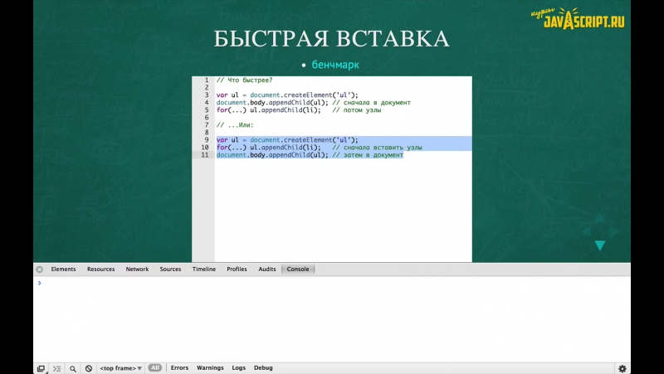Go to next slide down arrow

pyautogui.click(x=599, y=245)
